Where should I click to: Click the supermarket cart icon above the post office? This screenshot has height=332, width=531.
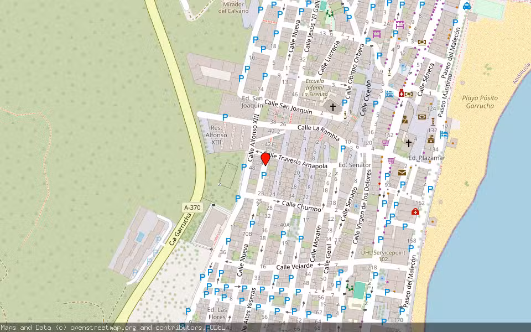coord(391,160)
